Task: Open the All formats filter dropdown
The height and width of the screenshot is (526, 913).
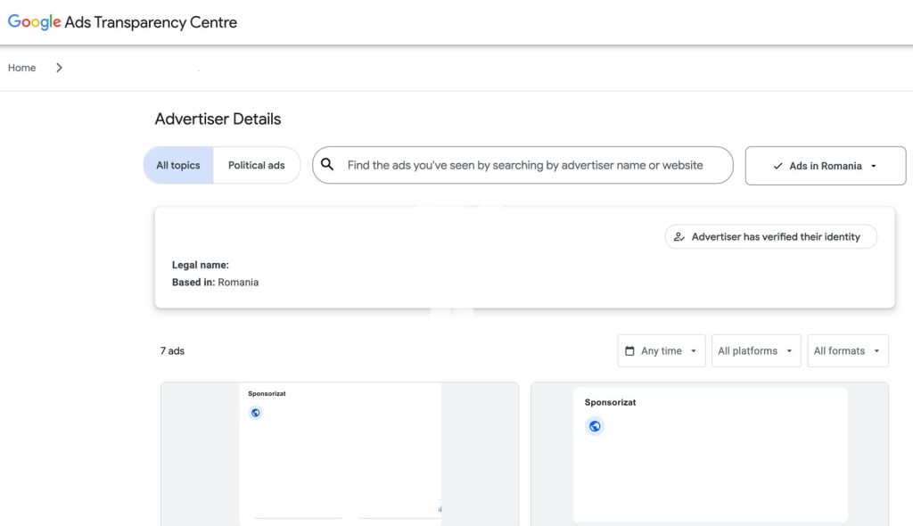Action: 847,350
